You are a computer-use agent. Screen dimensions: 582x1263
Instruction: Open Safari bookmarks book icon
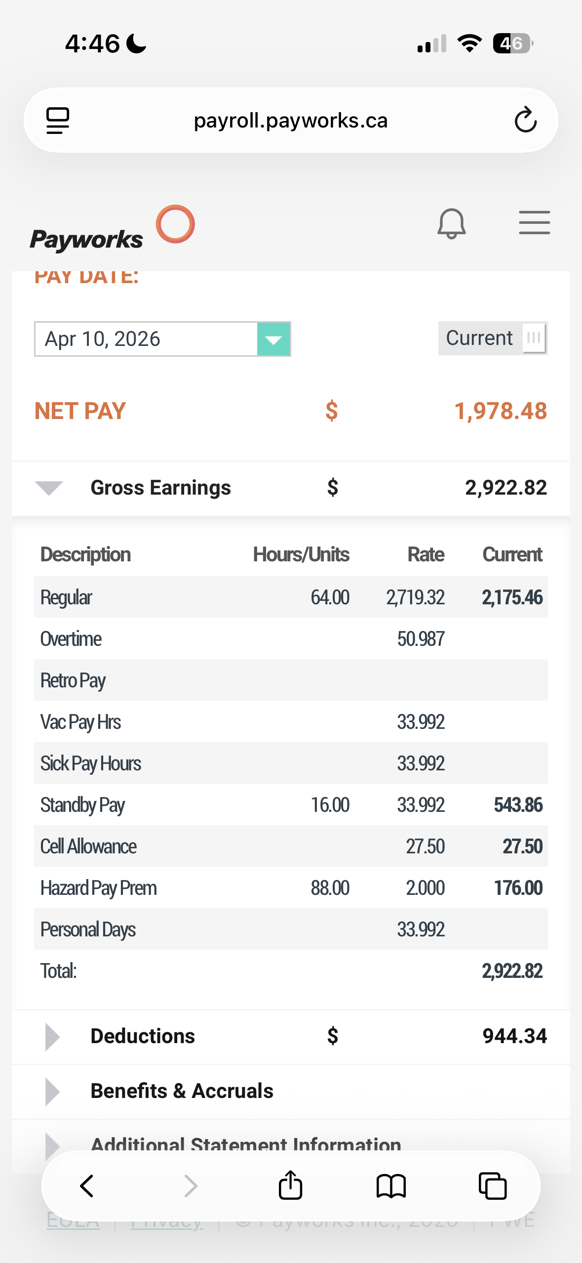click(x=391, y=1186)
